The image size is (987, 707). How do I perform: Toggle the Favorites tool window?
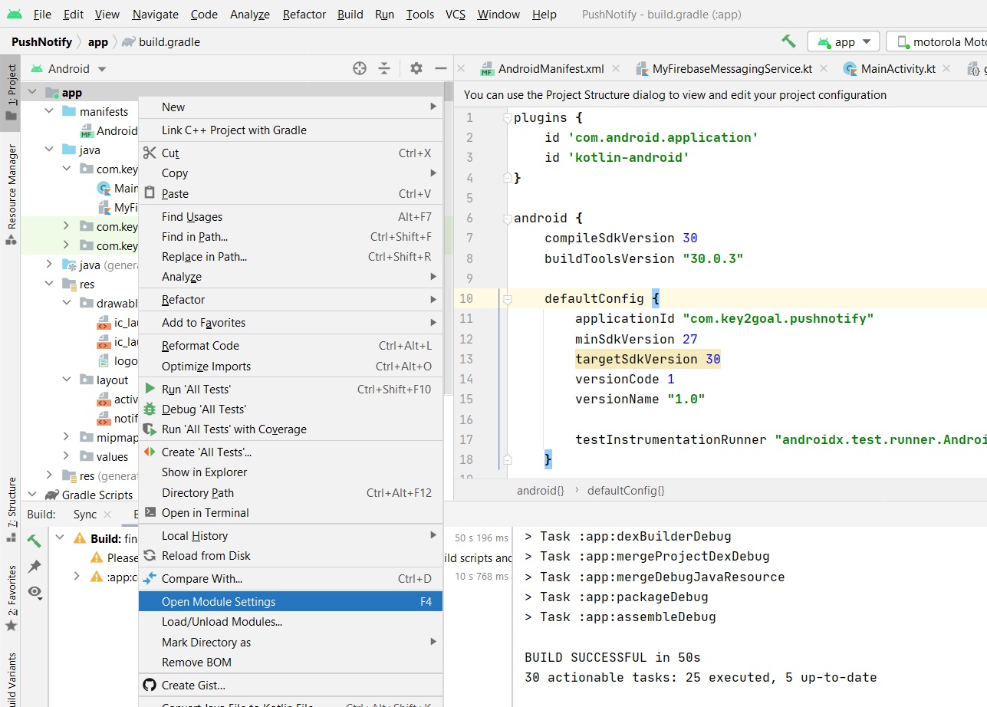(x=11, y=598)
